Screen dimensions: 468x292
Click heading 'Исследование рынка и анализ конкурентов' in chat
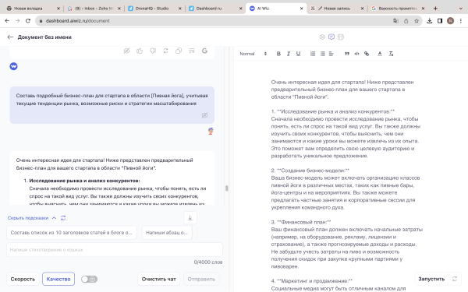tap(84, 181)
